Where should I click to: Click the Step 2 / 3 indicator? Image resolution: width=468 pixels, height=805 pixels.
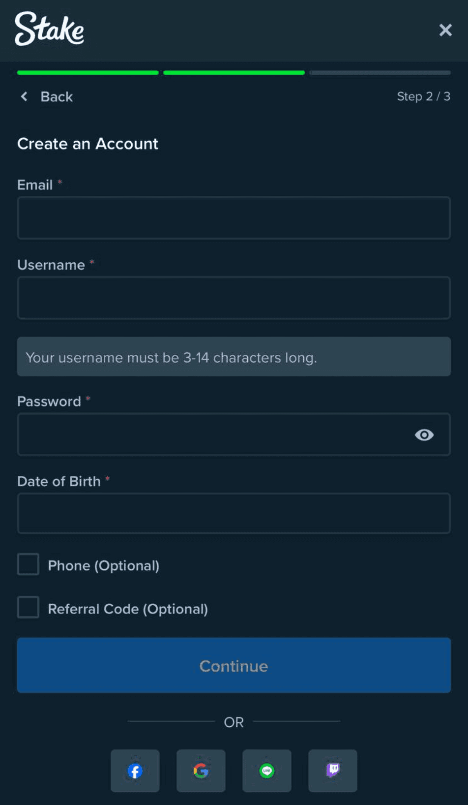pos(423,96)
